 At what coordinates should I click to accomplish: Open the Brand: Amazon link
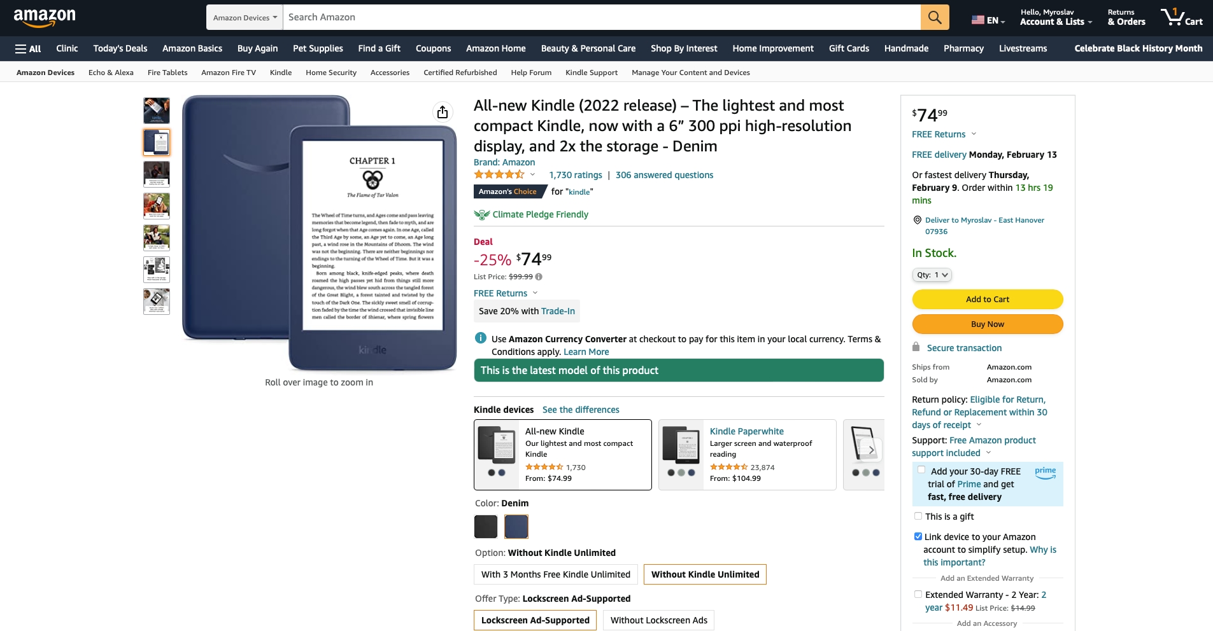coord(504,162)
